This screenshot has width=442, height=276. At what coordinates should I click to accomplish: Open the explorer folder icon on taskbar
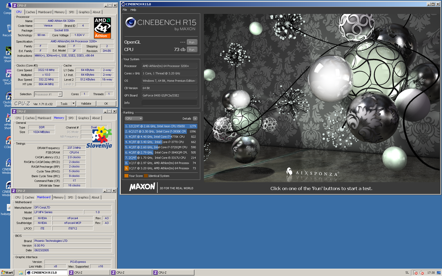coord(21,273)
